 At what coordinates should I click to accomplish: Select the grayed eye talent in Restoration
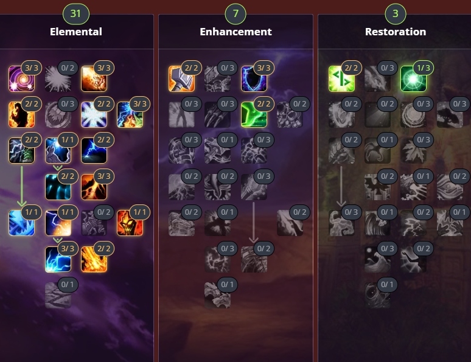pos(450,187)
